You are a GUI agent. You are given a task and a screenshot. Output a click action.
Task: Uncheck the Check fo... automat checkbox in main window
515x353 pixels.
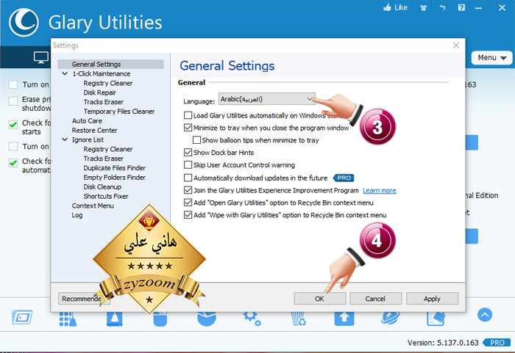coord(13,163)
